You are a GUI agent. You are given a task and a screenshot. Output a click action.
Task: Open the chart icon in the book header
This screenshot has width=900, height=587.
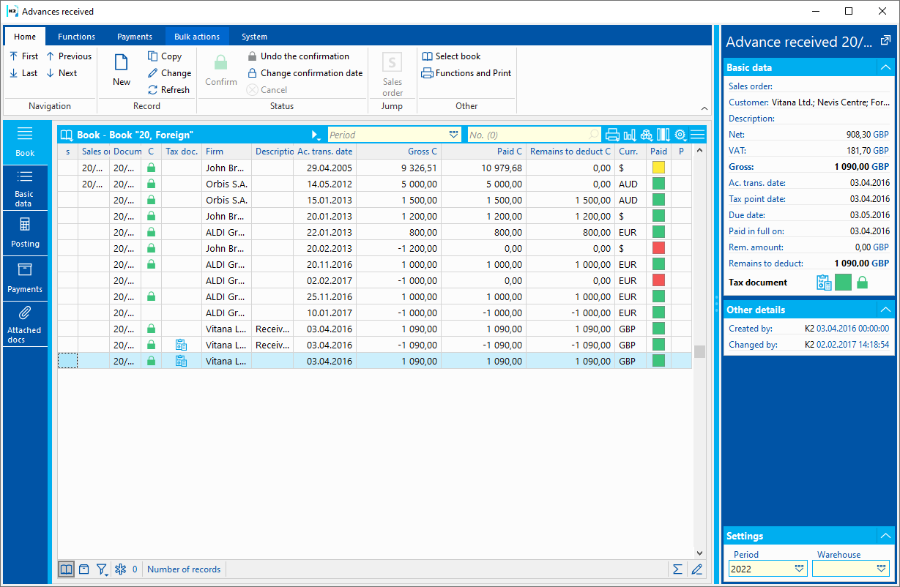pos(629,135)
